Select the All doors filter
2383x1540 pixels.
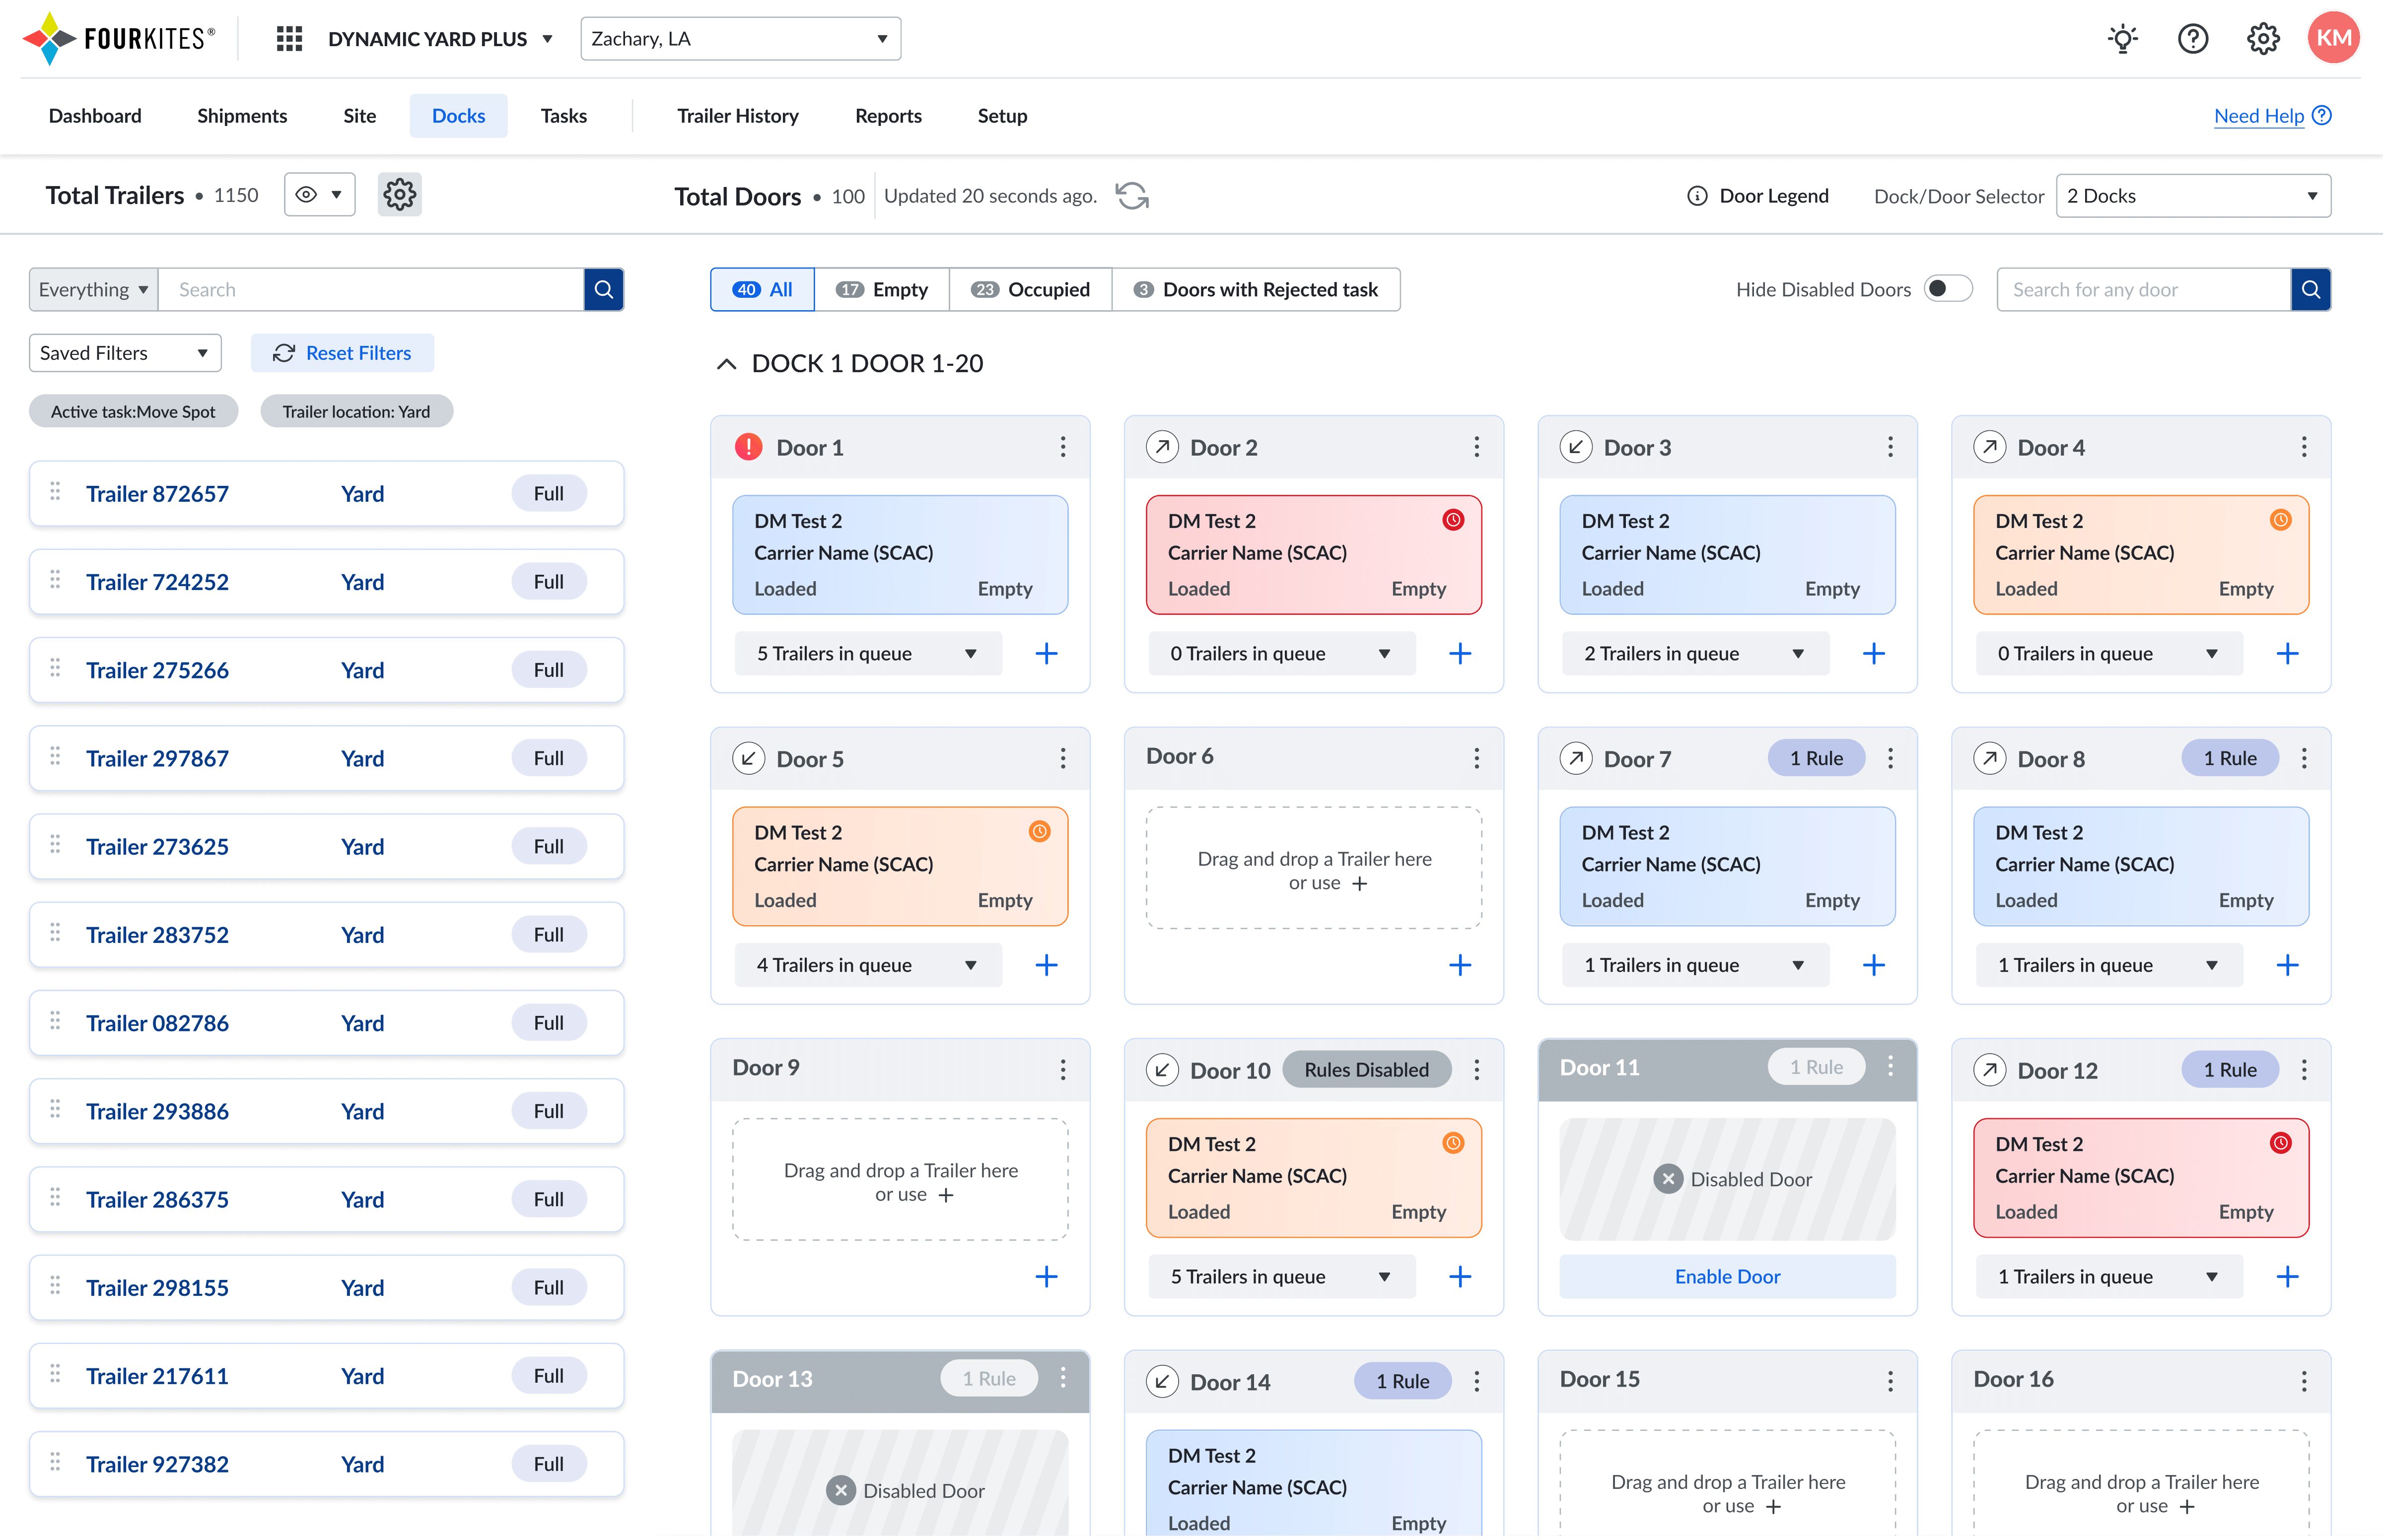(x=763, y=289)
